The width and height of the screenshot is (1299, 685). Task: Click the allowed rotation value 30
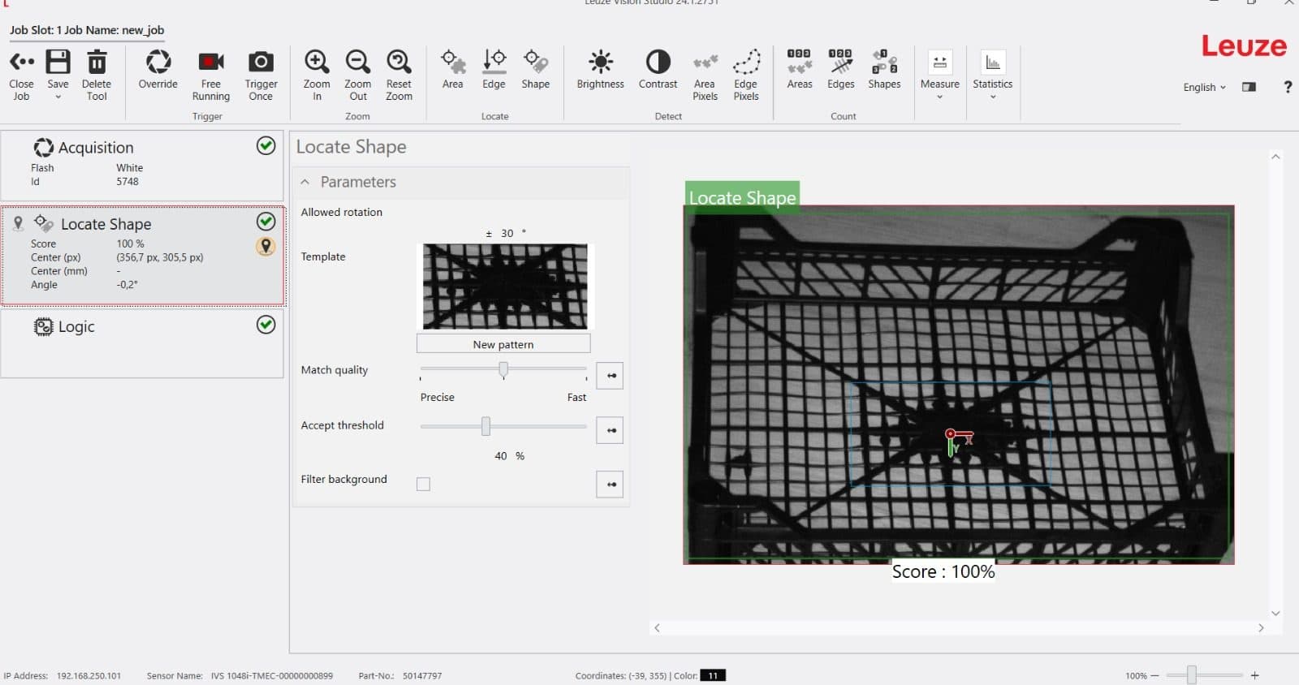507,234
